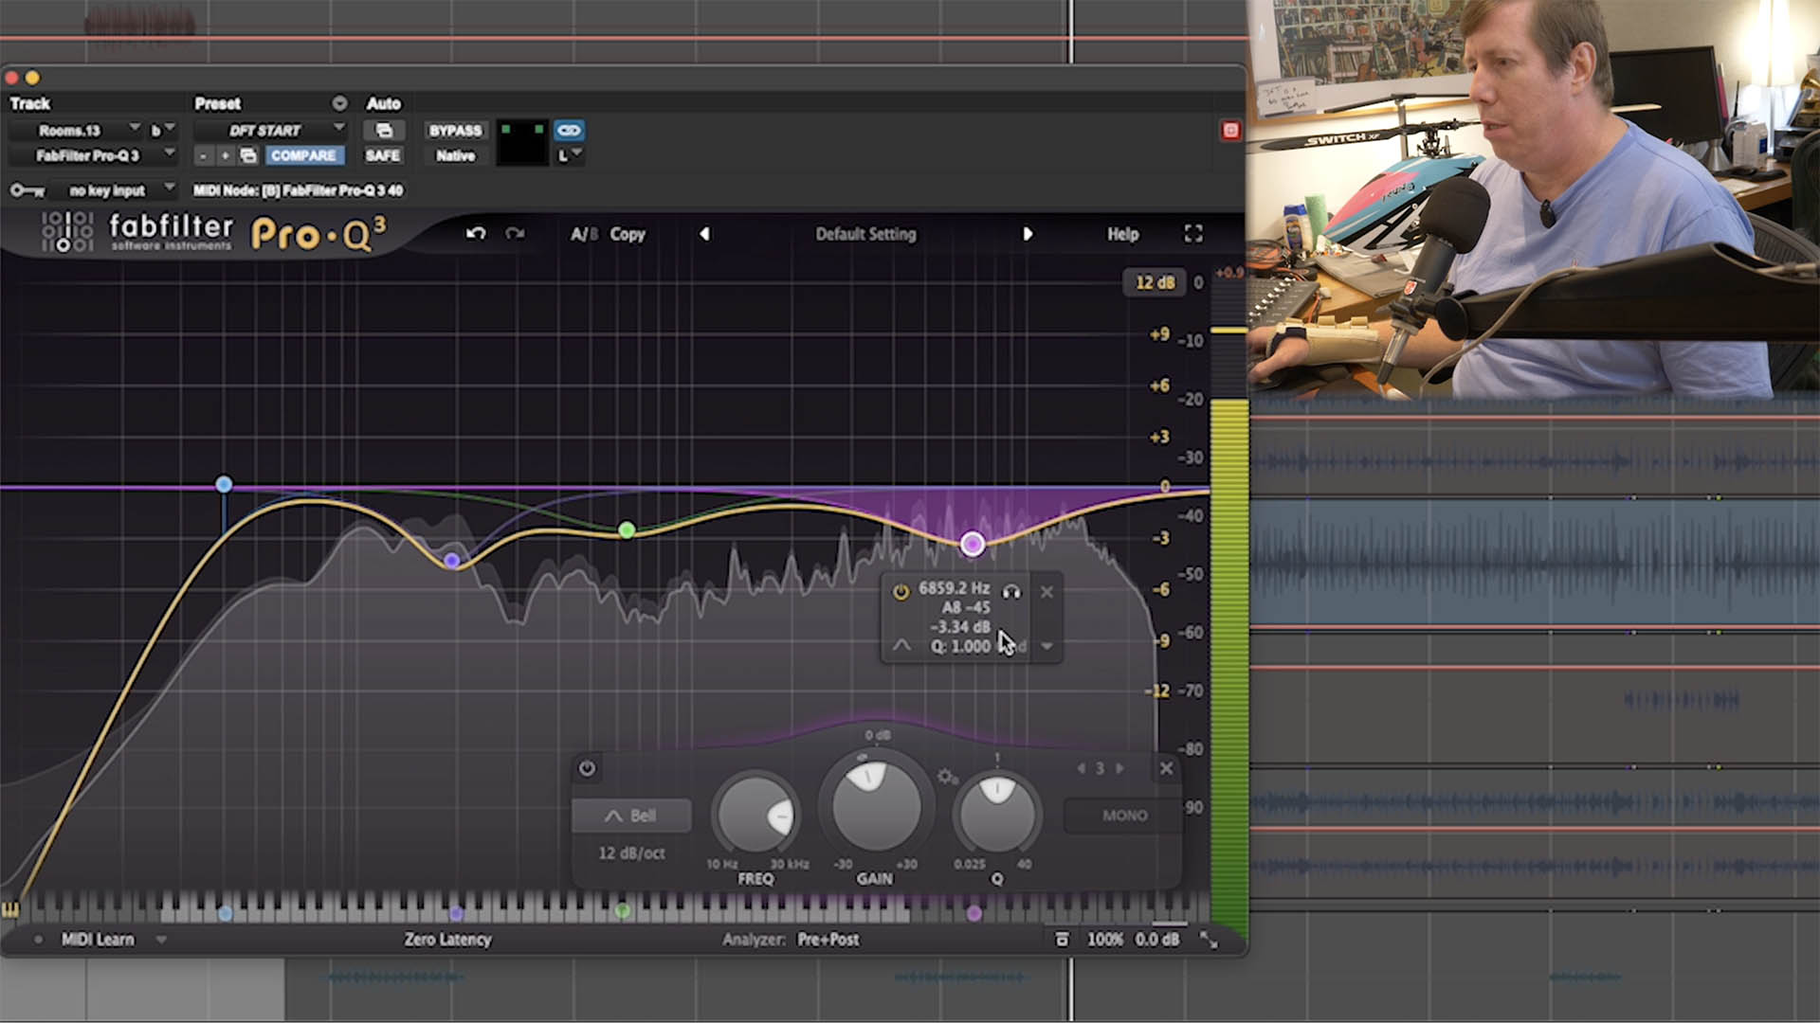The width and height of the screenshot is (1820, 1023).
Task: Select the purple band dot at 6859 Hz
Action: 972,544
